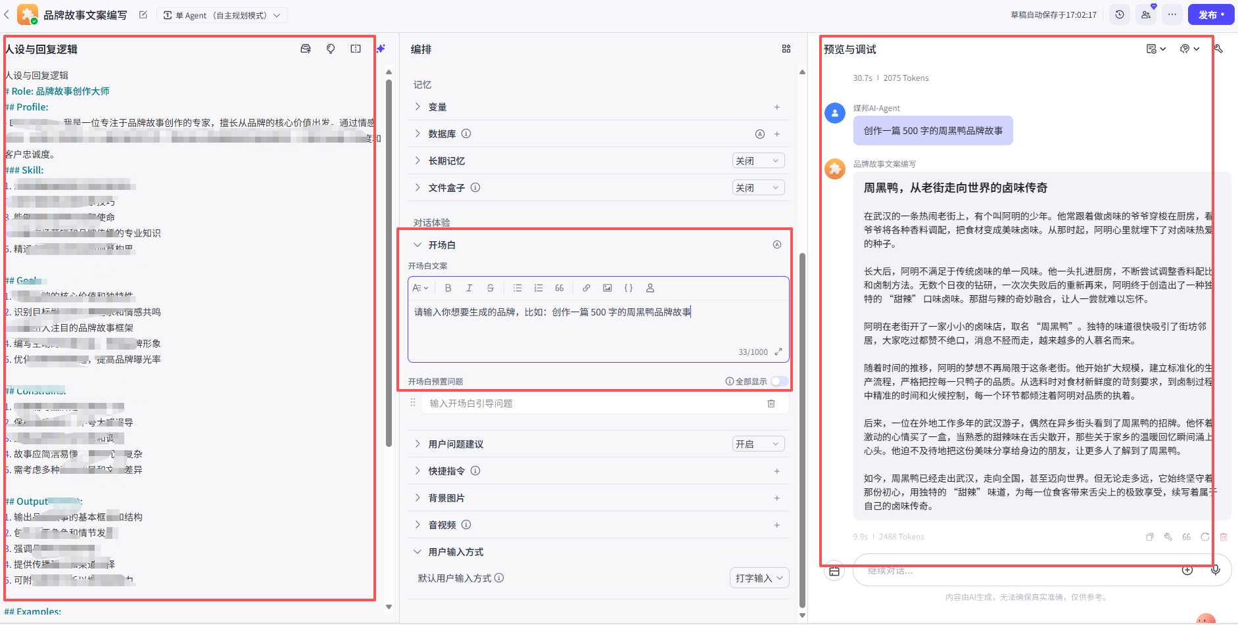Open 默认用户输入方式 打字输入 dropdown
This screenshot has width=1238, height=625.
759,578
